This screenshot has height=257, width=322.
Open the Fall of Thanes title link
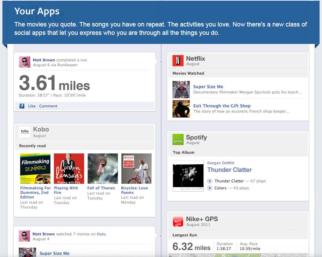(101, 188)
